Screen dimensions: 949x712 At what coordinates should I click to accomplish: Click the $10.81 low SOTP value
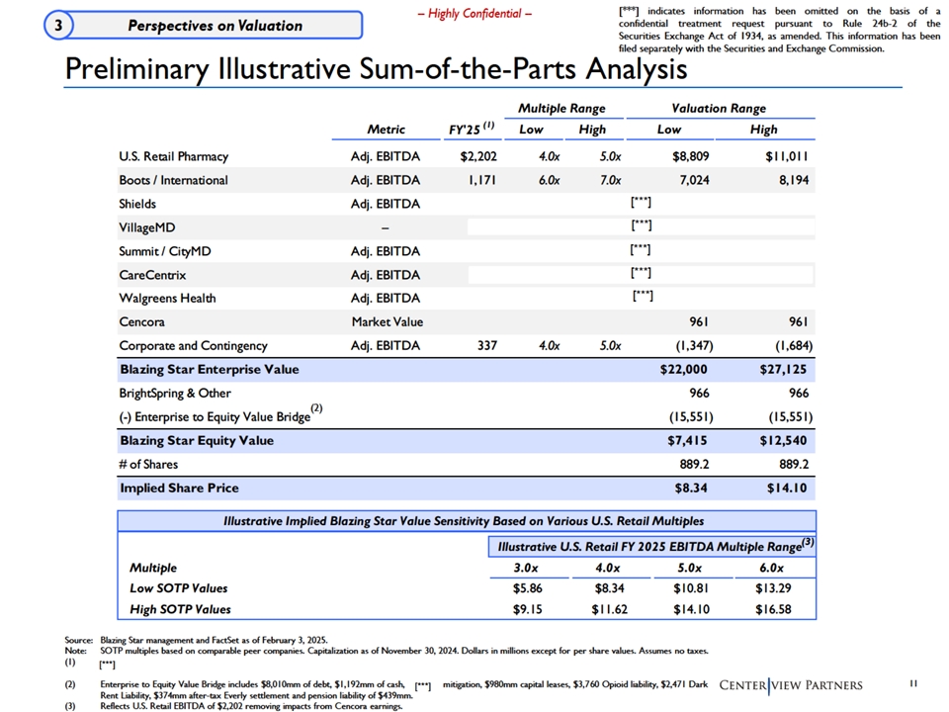tap(691, 587)
